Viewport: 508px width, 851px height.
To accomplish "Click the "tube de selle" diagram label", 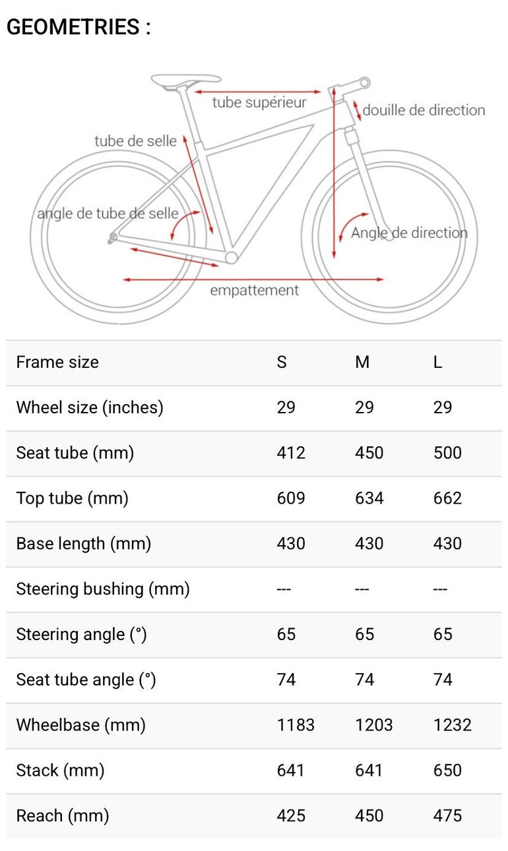I will tap(135, 140).
